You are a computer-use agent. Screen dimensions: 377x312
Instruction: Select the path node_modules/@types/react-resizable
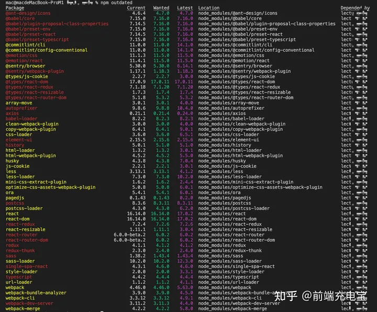pyautogui.click(x=245, y=93)
